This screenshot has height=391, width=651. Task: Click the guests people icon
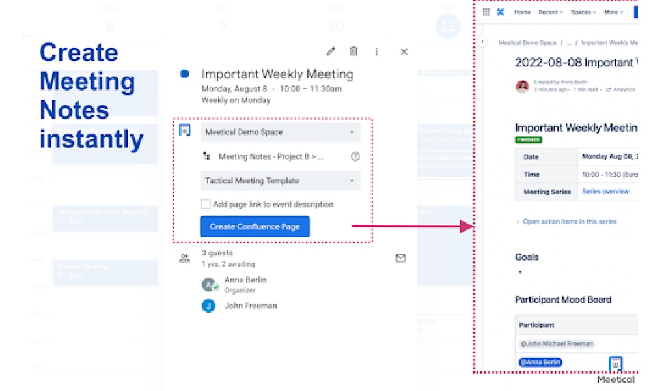coord(185,259)
